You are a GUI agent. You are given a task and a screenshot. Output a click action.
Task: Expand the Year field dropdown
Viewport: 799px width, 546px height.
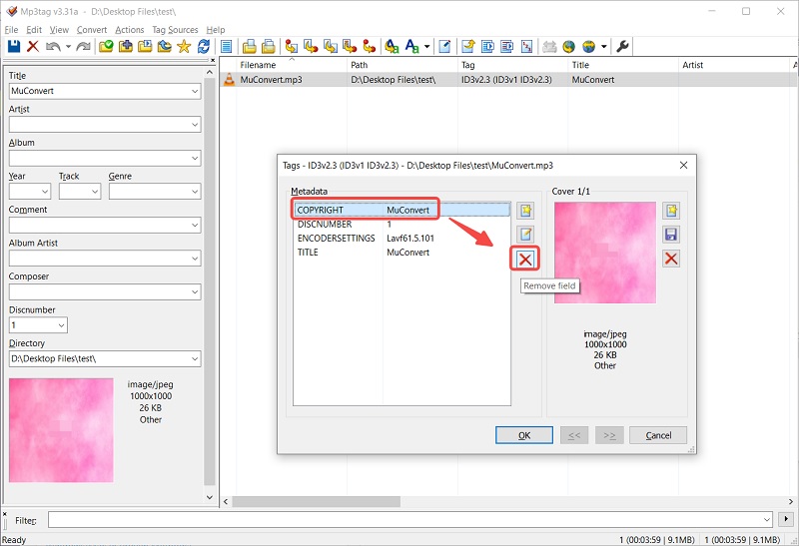tap(45, 192)
